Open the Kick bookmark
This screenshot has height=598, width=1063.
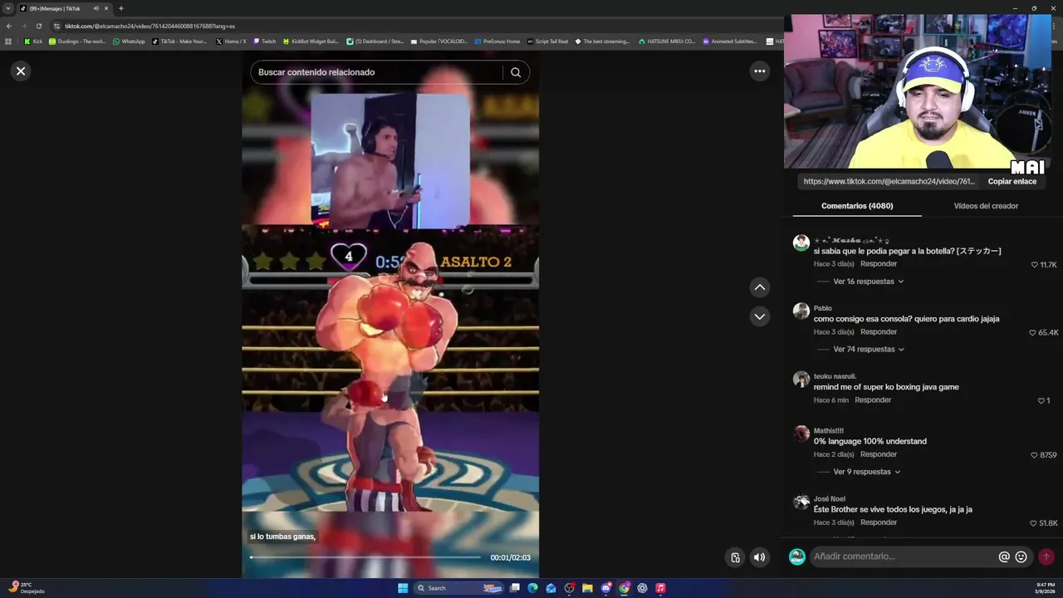33,42
